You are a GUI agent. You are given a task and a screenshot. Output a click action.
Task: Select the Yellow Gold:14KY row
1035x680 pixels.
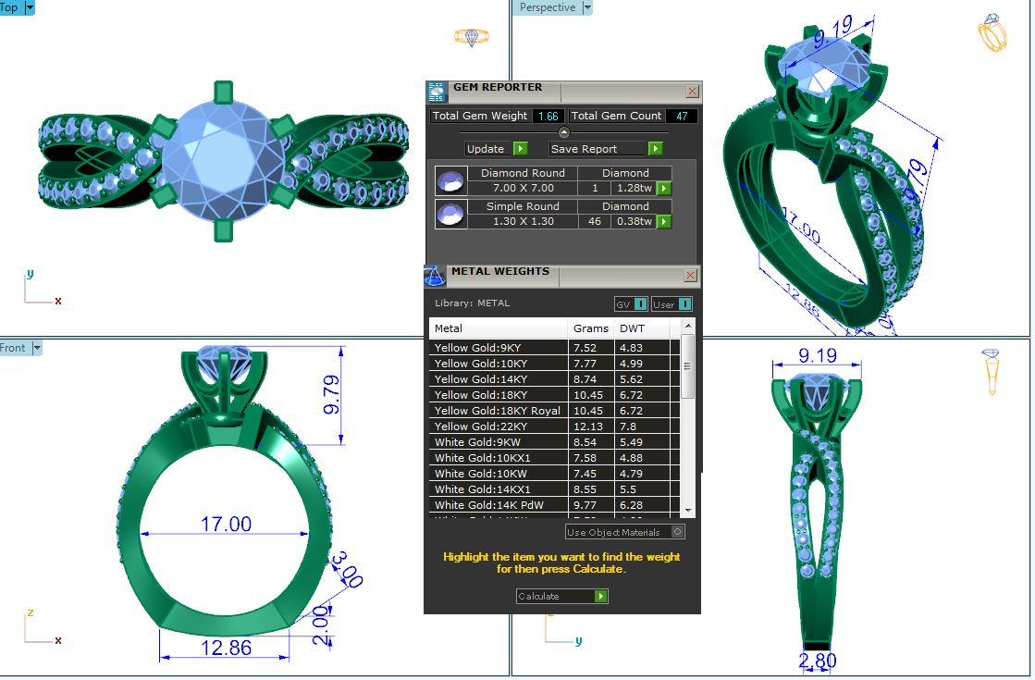(x=499, y=379)
